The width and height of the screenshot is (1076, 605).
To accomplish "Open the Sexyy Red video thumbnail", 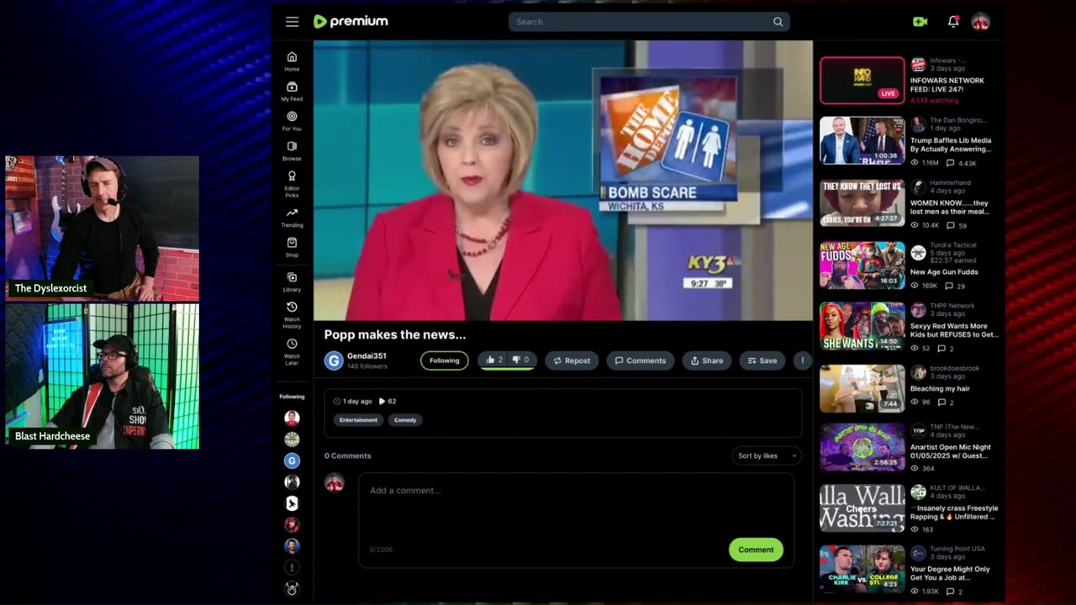I will click(862, 326).
